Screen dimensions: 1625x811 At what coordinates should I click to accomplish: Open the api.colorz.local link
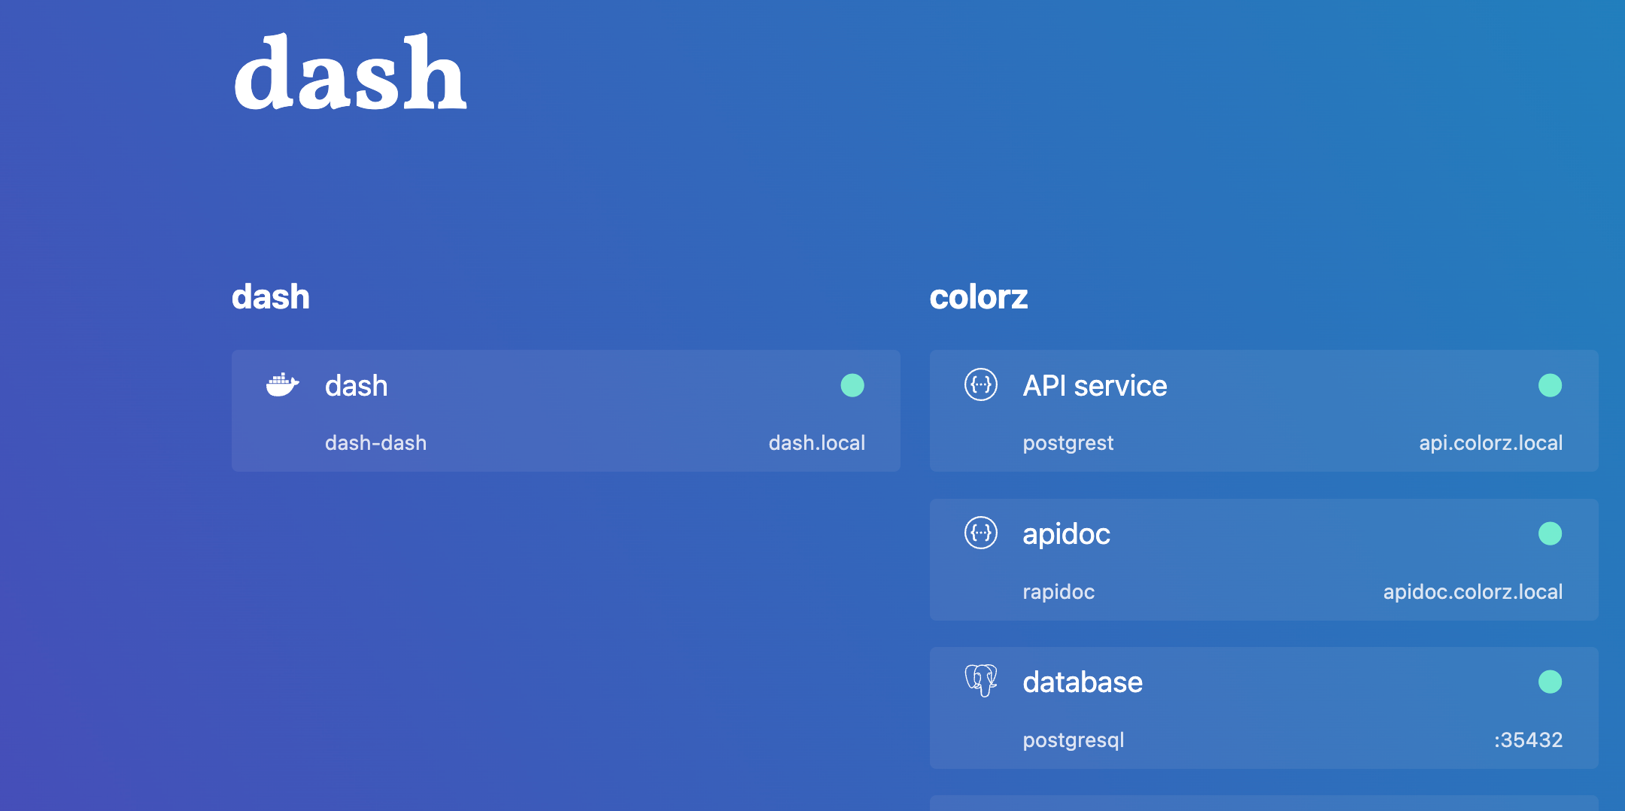pyautogui.click(x=1490, y=442)
